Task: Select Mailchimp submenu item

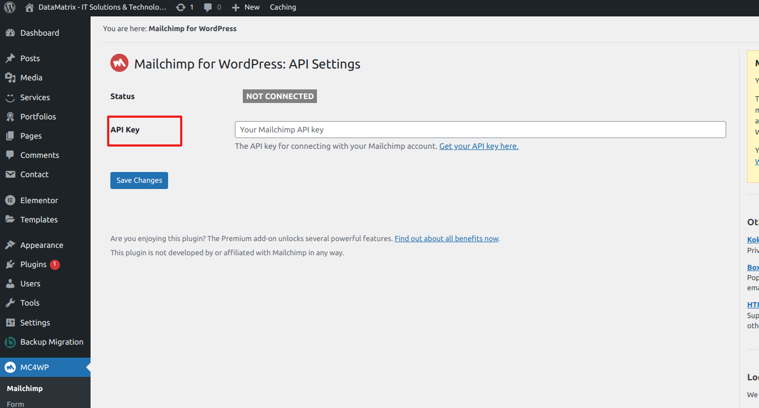Action: pyautogui.click(x=25, y=388)
